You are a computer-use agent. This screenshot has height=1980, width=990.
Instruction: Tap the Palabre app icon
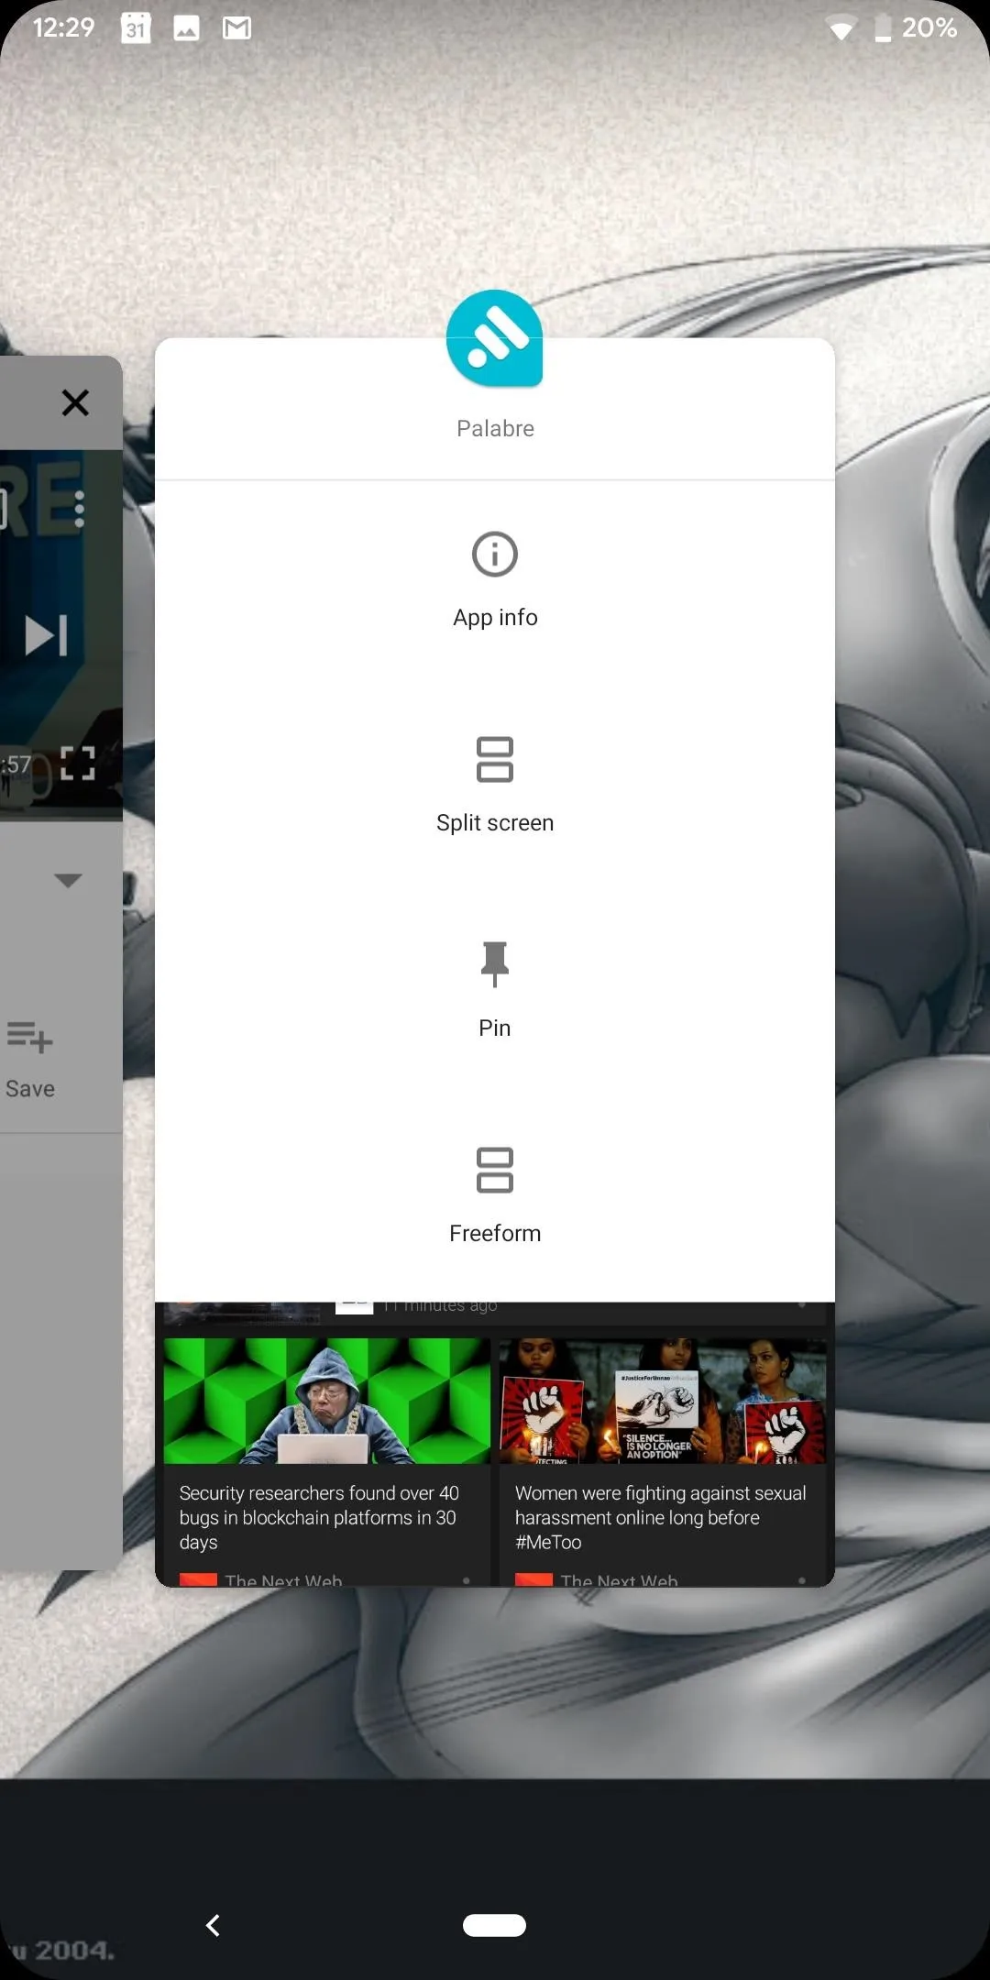point(495,338)
